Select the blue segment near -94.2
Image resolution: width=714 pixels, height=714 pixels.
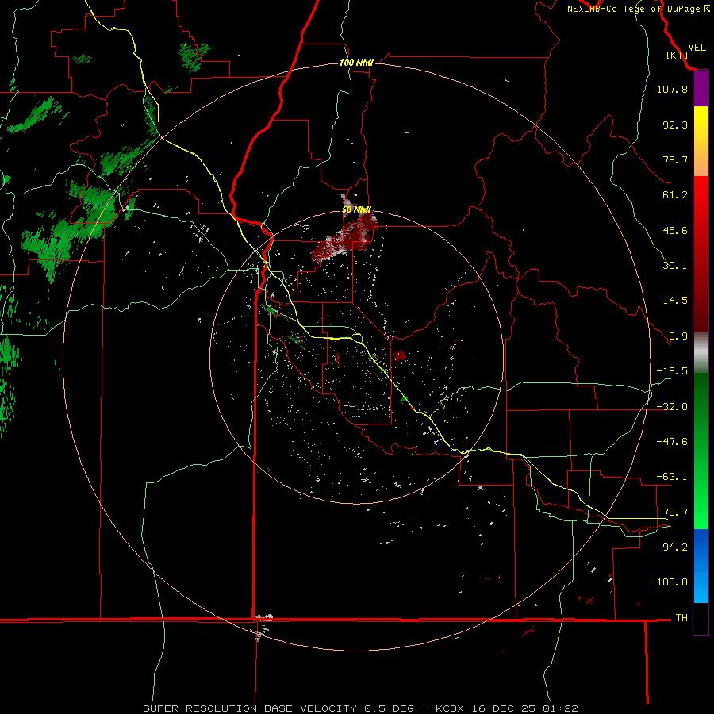(x=701, y=547)
